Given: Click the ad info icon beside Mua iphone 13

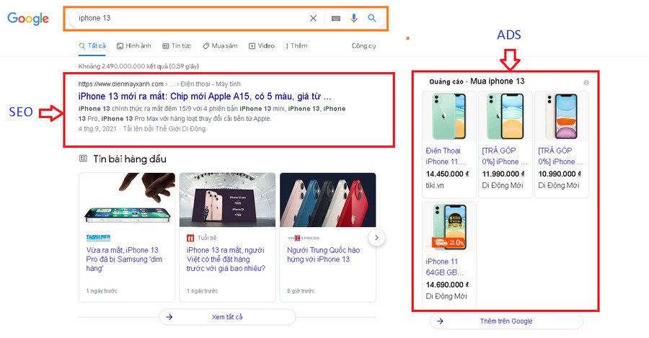Looking at the screenshot, I should (586, 82).
